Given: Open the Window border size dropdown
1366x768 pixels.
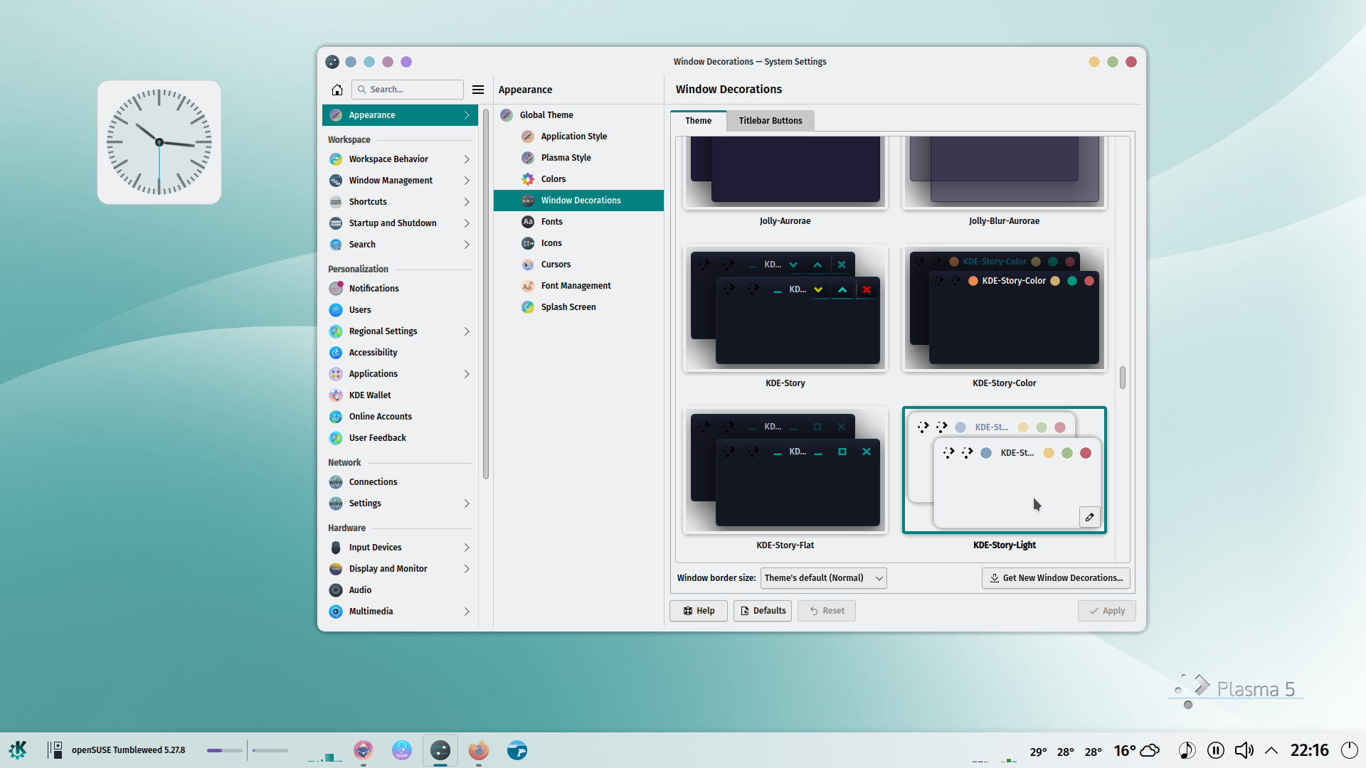Looking at the screenshot, I should coord(823,578).
